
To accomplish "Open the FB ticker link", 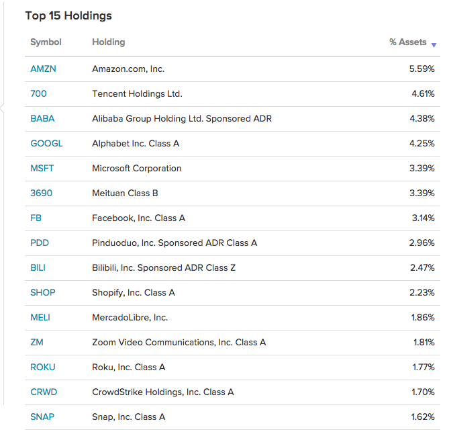I will click(x=36, y=218).
